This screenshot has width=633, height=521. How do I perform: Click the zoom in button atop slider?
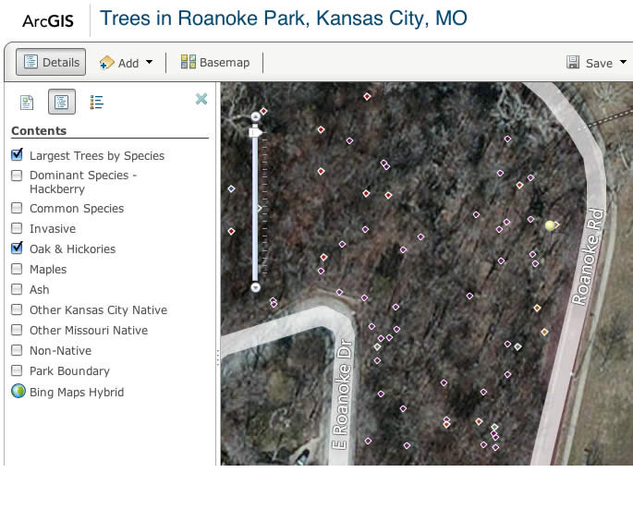256,116
